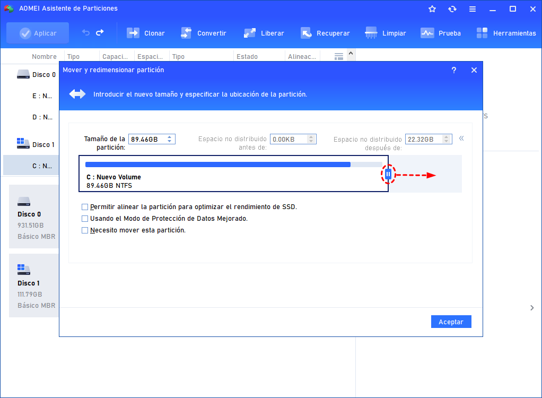Image resolution: width=542 pixels, height=398 pixels.
Task: Click the Espaci... column header
Action: 150,57
